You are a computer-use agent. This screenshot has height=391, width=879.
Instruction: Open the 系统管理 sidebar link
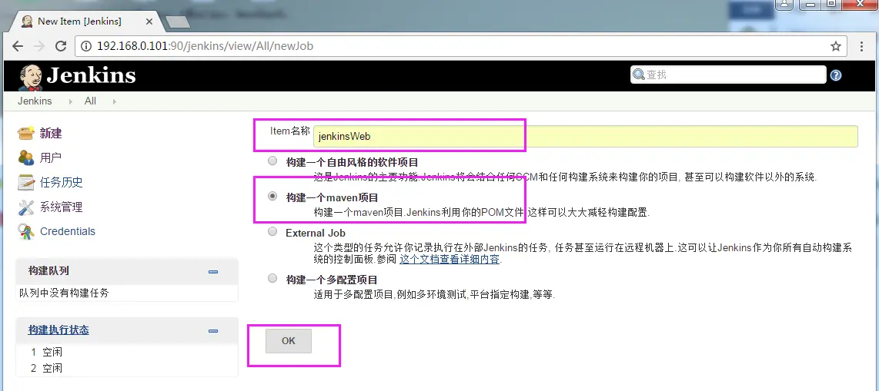pyautogui.click(x=61, y=207)
